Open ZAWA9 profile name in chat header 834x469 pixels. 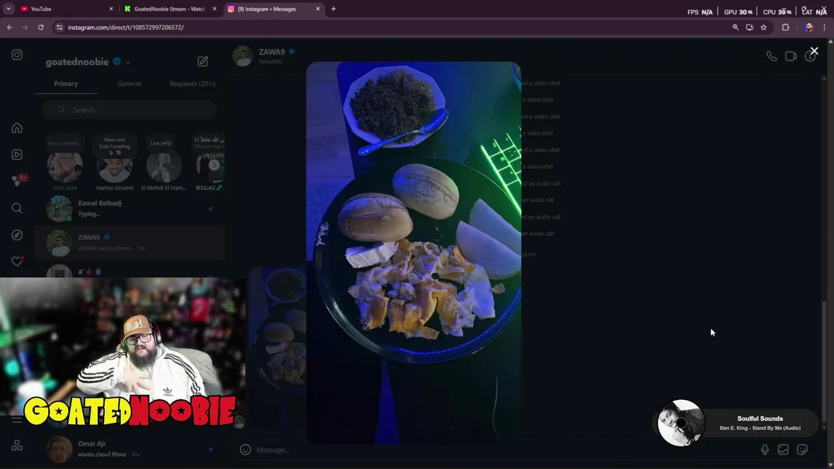[272, 51]
